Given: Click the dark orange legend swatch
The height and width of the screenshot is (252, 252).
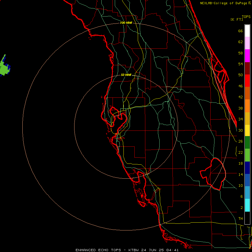Looking at the screenshot, I should [247, 93].
